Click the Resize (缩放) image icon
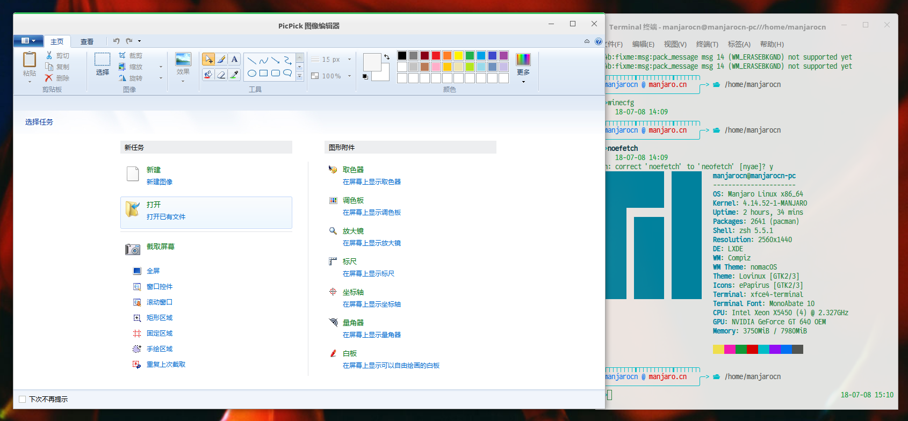The height and width of the screenshot is (421, 908). pyautogui.click(x=122, y=67)
